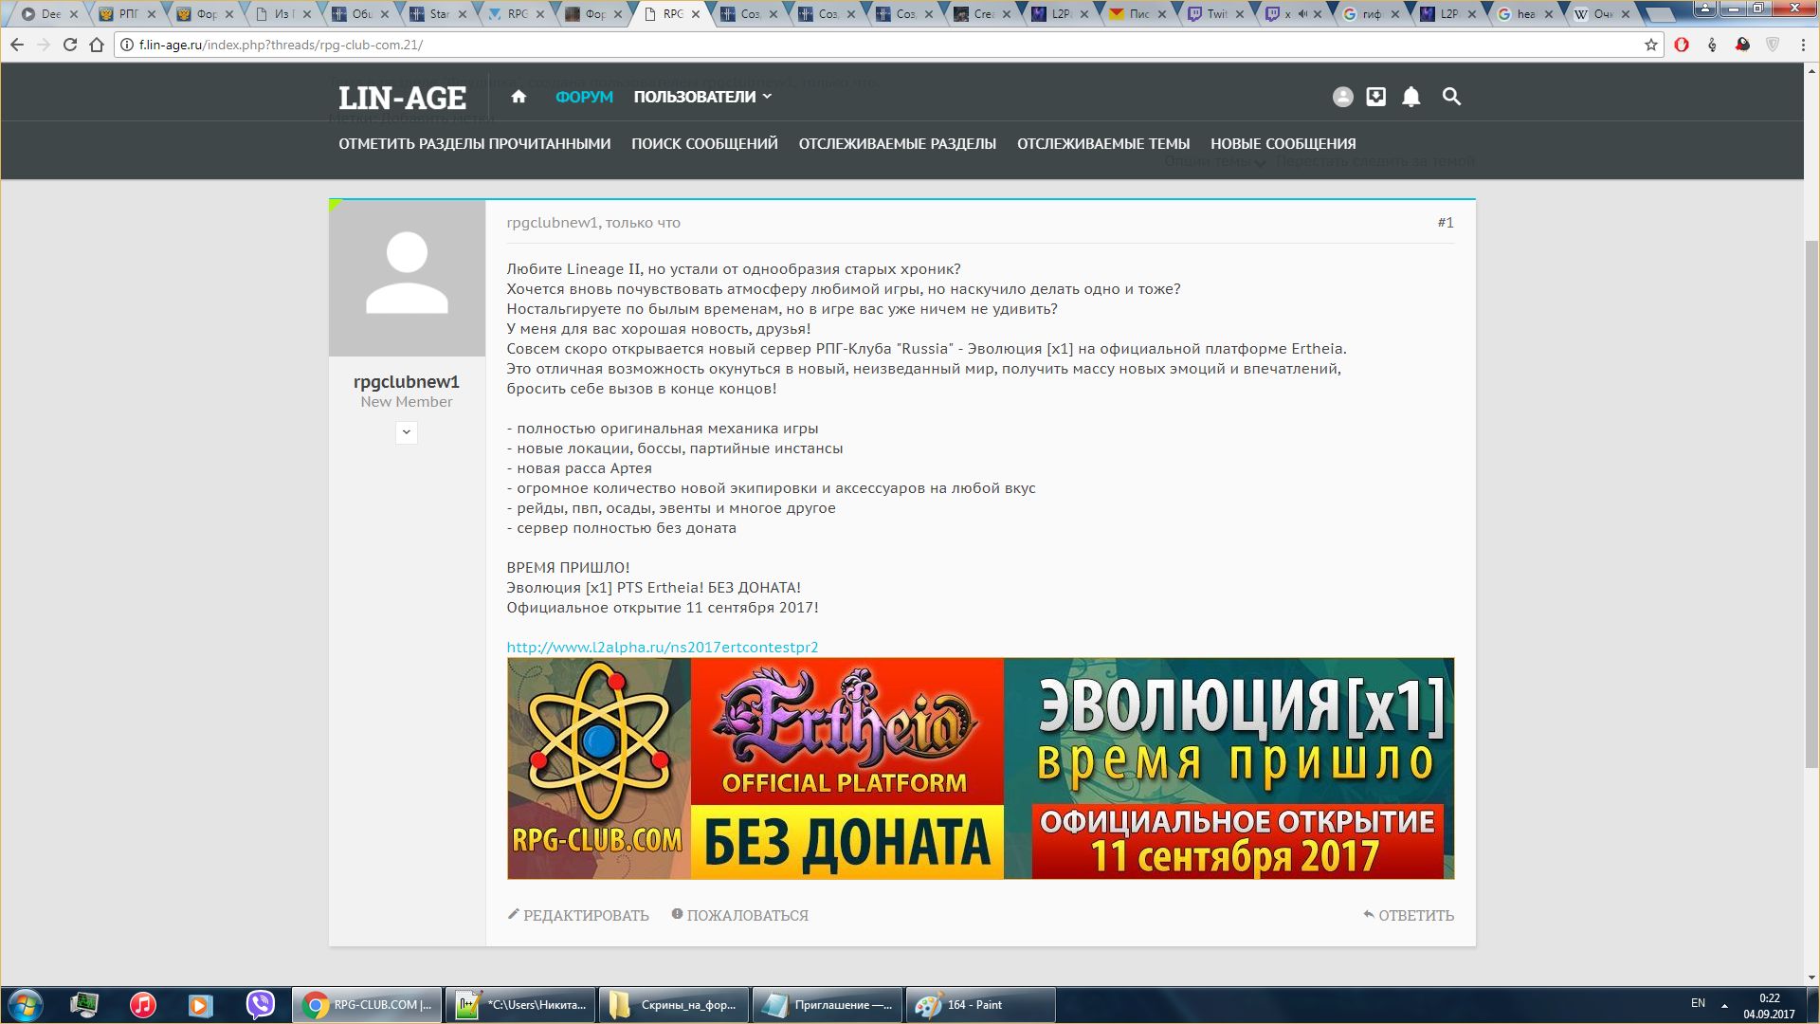
Task: Click the РЕДАКТИРОВАТЬ link
Action: point(586,916)
